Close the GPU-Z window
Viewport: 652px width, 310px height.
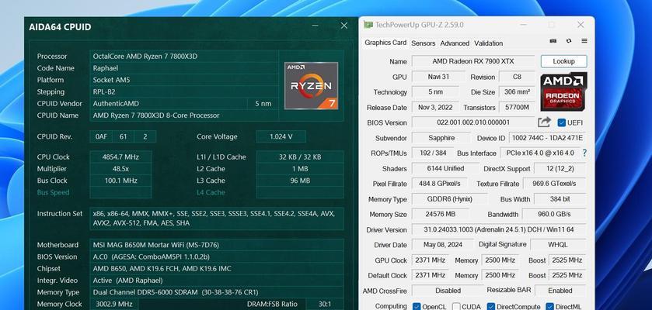click(x=581, y=25)
